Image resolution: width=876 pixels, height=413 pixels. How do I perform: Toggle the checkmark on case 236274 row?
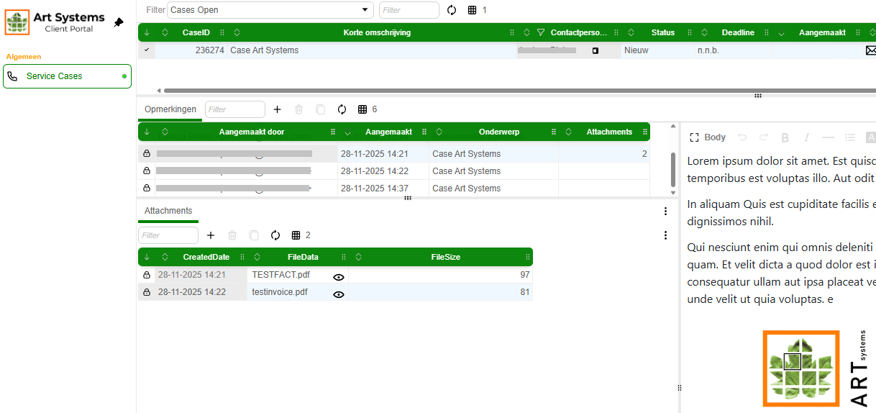(x=147, y=50)
